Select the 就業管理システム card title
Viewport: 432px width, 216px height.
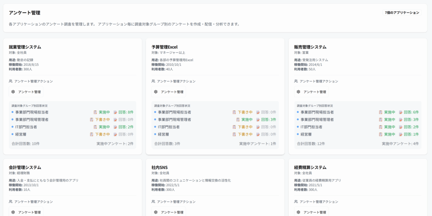[25, 47]
